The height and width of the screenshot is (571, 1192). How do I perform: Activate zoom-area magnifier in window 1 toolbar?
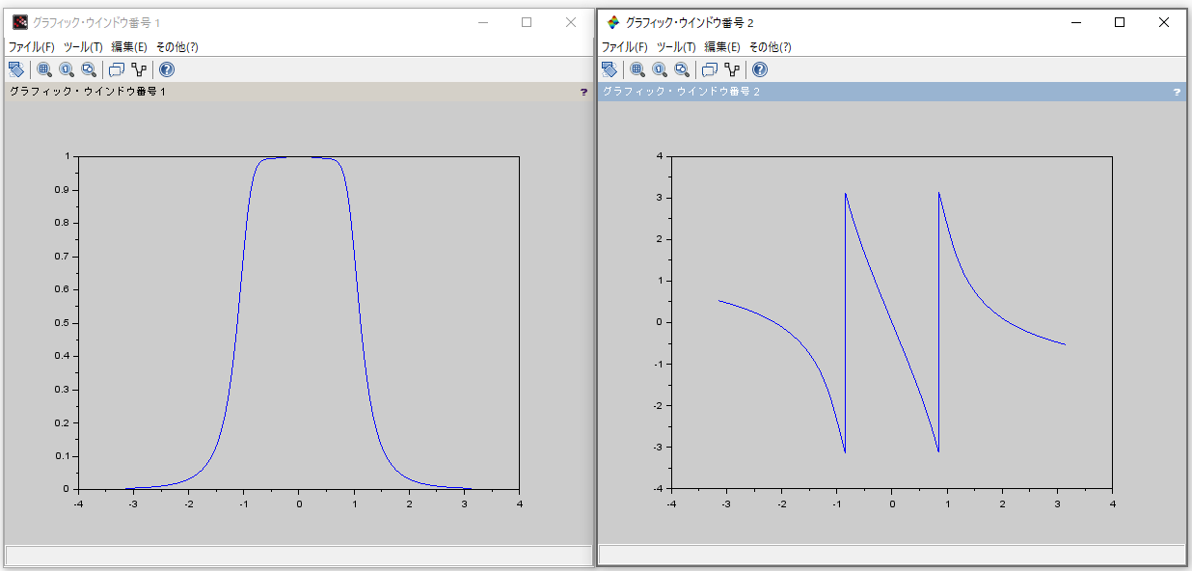tap(44, 69)
